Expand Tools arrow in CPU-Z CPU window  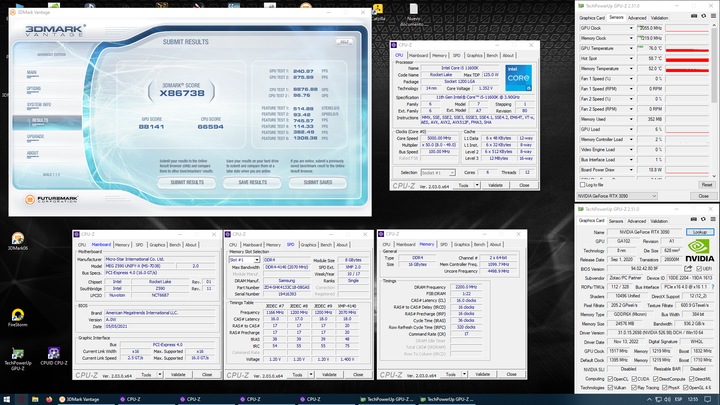click(477, 185)
